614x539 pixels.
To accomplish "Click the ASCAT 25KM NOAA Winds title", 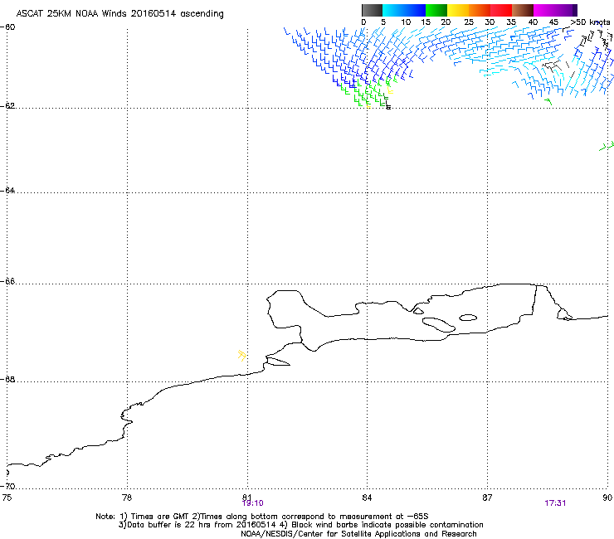I will [x=119, y=13].
